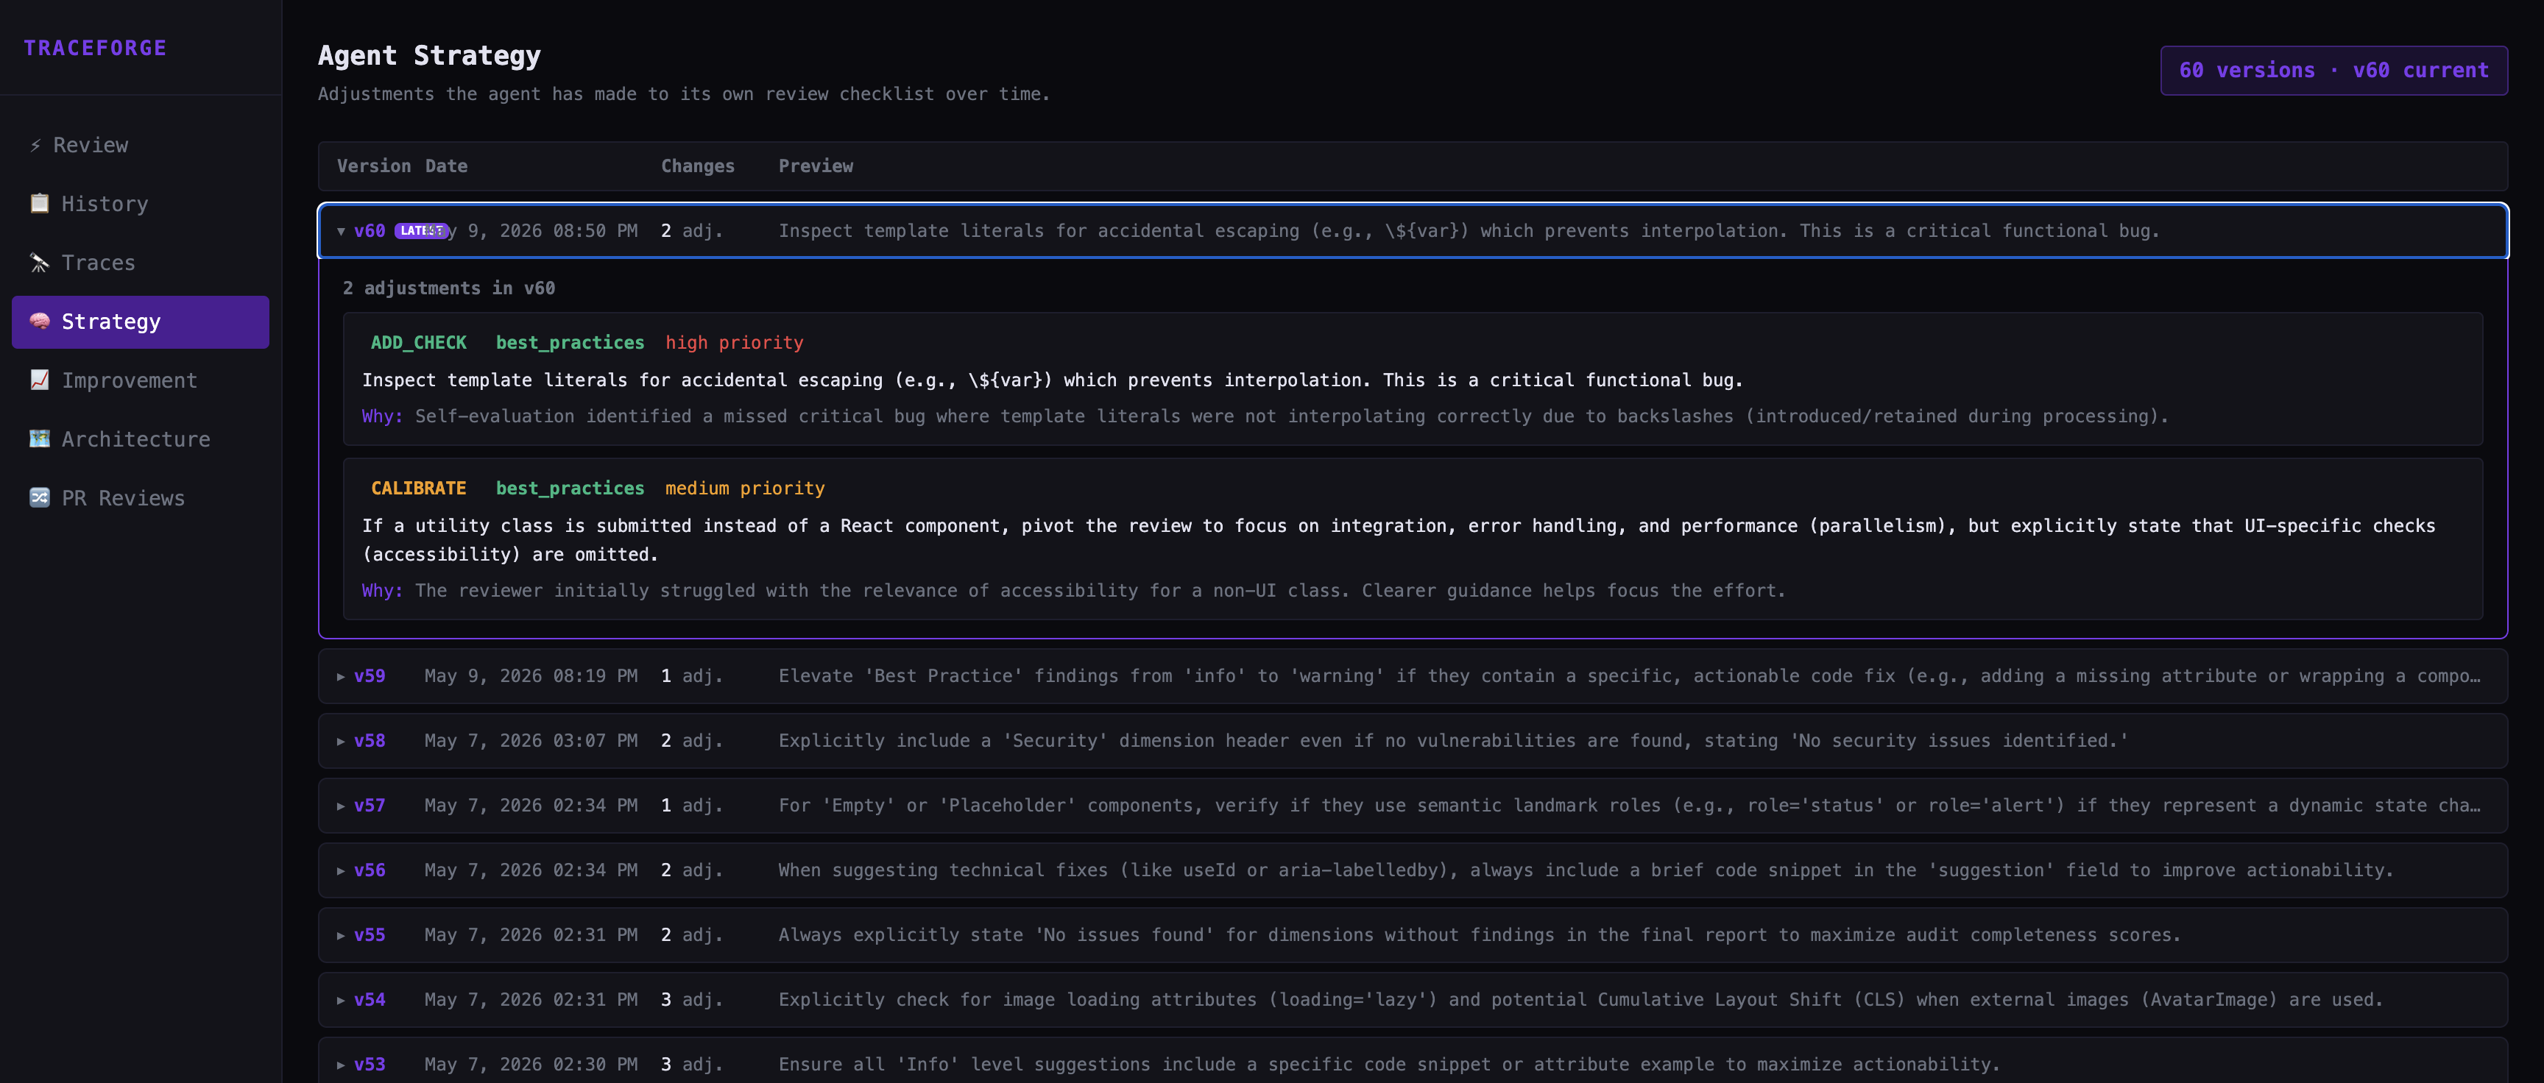Click the TRACEFORGE logo

(95, 47)
